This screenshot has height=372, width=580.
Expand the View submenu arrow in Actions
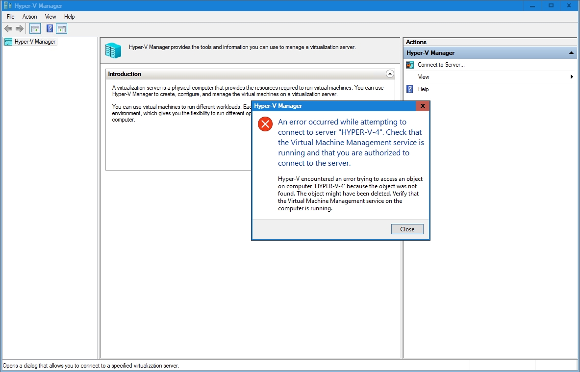coord(572,77)
